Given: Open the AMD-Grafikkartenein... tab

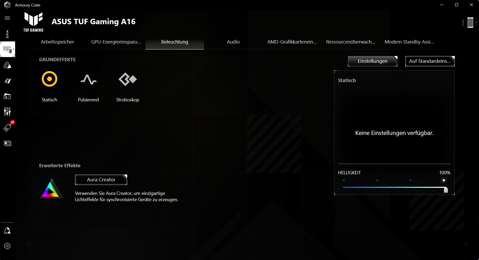Looking at the screenshot, I should 292,42.
